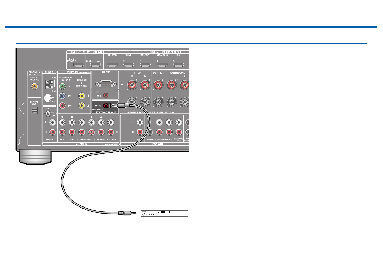This screenshot has height=271, width=383.
Task: Click the IR IN jack
Action: click(106, 95)
